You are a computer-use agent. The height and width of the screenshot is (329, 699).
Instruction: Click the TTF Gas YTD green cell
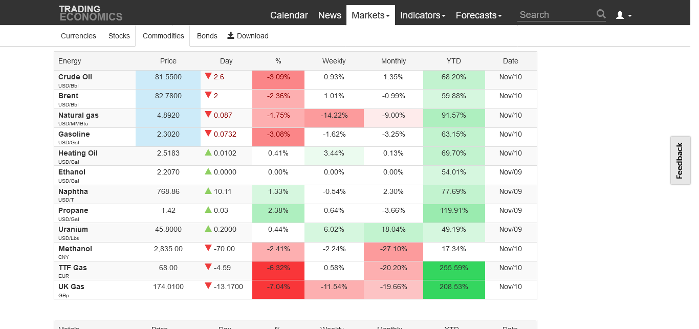(453, 268)
